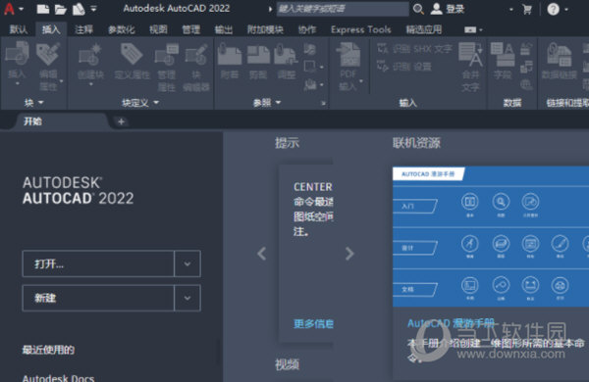Viewport: 589px width, 382px height.
Task: Expand the Help dropdown arrow
Action: pos(566,10)
